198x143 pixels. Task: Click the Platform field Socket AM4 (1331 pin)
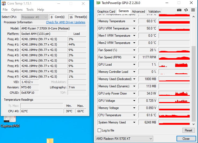click(44, 34)
